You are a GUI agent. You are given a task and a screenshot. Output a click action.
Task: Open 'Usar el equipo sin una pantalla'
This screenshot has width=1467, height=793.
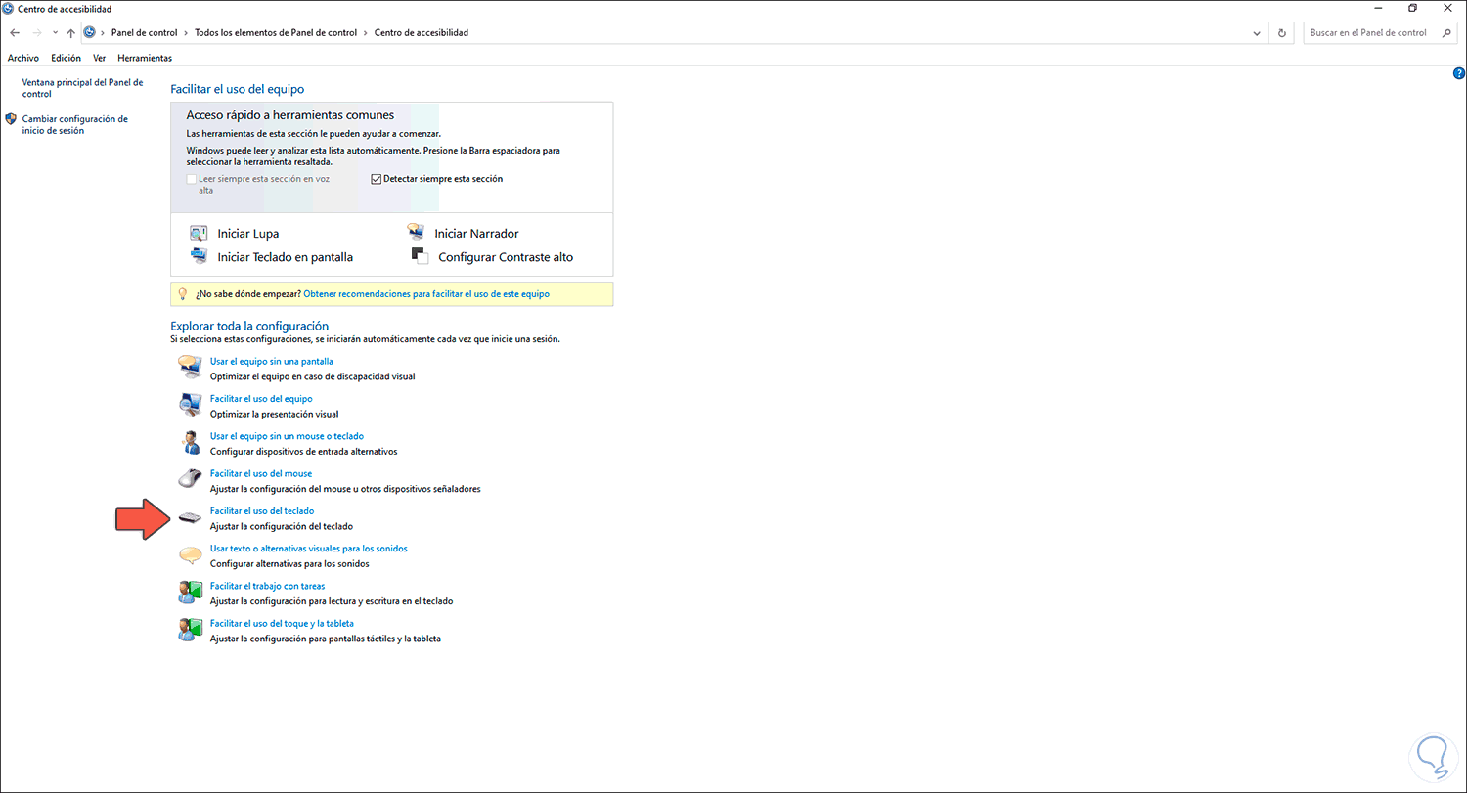[272, 362]
